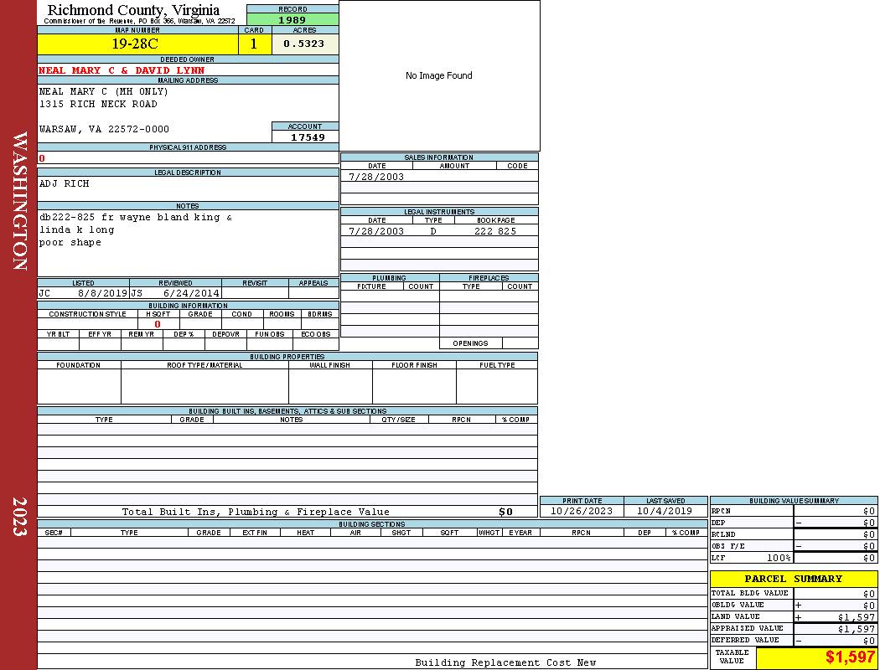
Task: Click the red taxable value $1,597
Action: 850,657
